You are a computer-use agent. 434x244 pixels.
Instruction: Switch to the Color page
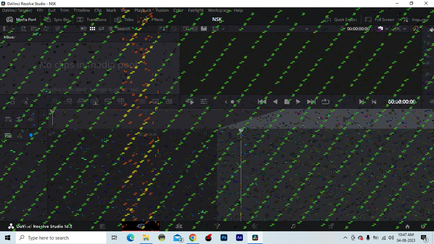[254, 226]
